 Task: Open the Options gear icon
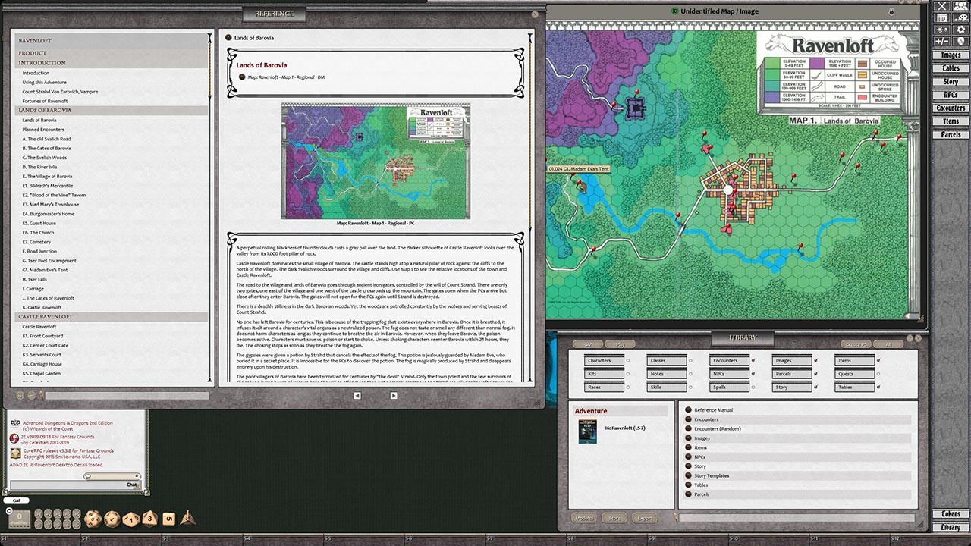[960, 30]
